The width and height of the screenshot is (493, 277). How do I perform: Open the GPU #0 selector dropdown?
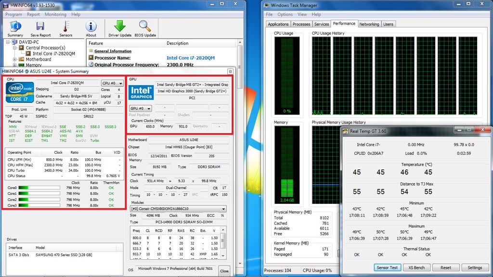pos(140,108)
